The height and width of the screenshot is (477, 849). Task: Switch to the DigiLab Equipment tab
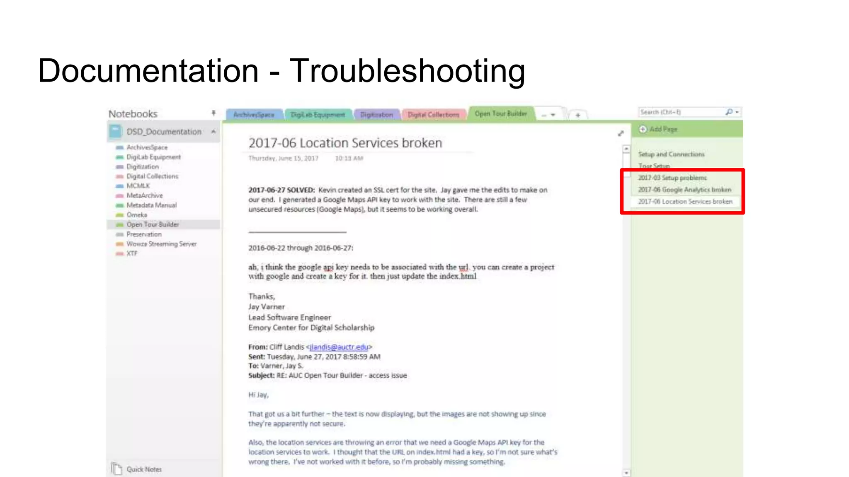[x=318, y=115]
